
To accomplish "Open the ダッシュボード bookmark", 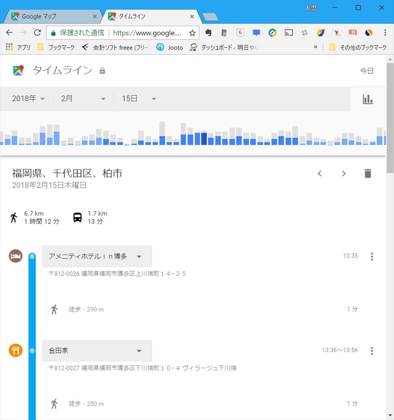I will tap(224, 47).
